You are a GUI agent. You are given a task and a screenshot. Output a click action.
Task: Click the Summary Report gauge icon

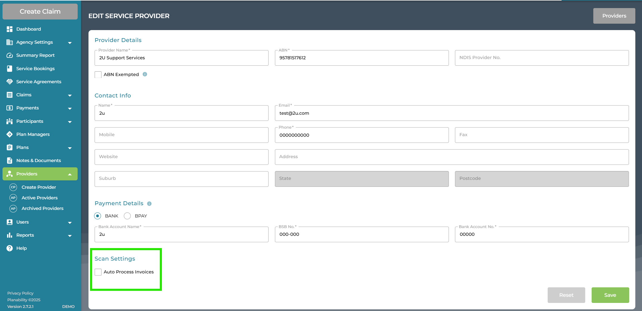(x=9, y=55)
